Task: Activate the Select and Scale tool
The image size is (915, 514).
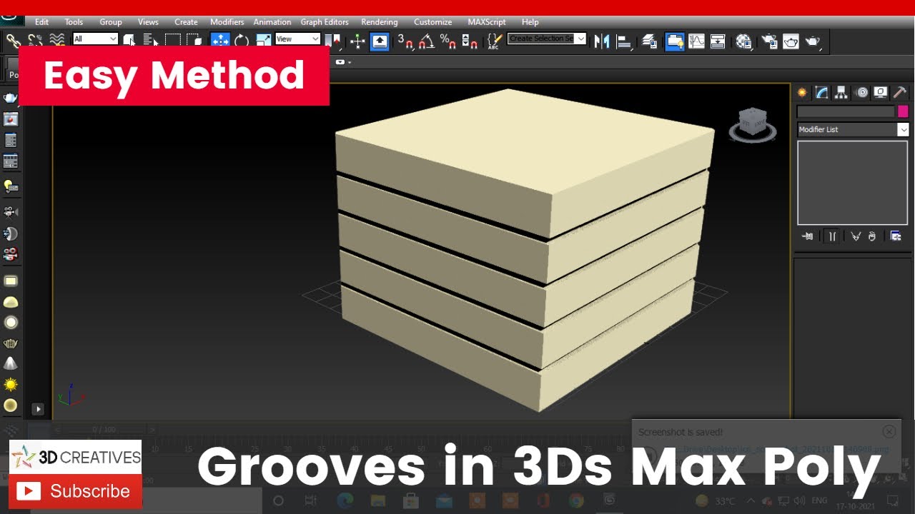Action: click(263, 41)
